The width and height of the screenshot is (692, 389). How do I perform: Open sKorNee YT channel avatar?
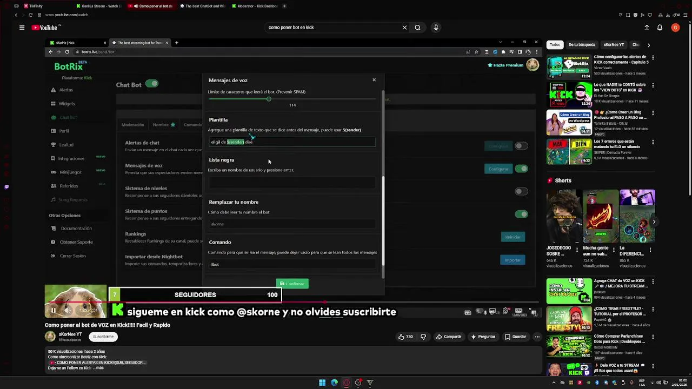click(x=50, y=337)
